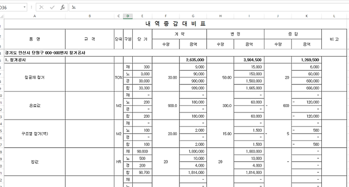Select column B header

tap(90, 16)
